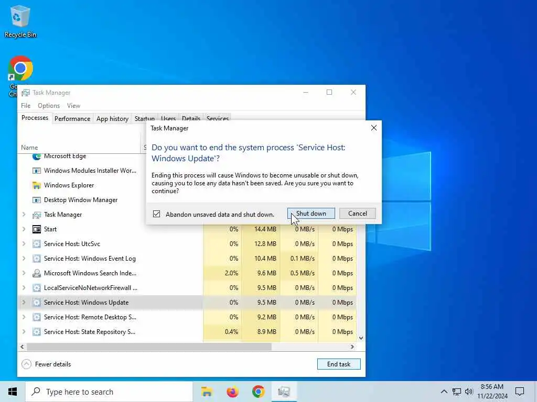The image size is (537, 402).
Task: Switch to the App history tab
Action: [x=112, y=119]
